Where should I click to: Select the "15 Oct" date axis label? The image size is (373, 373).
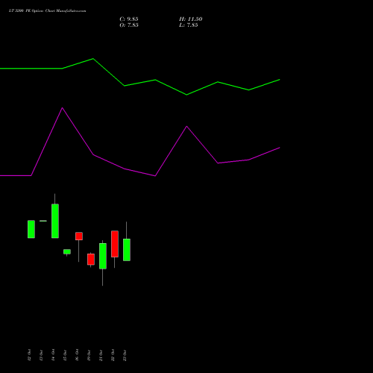(x=65, y=355)
